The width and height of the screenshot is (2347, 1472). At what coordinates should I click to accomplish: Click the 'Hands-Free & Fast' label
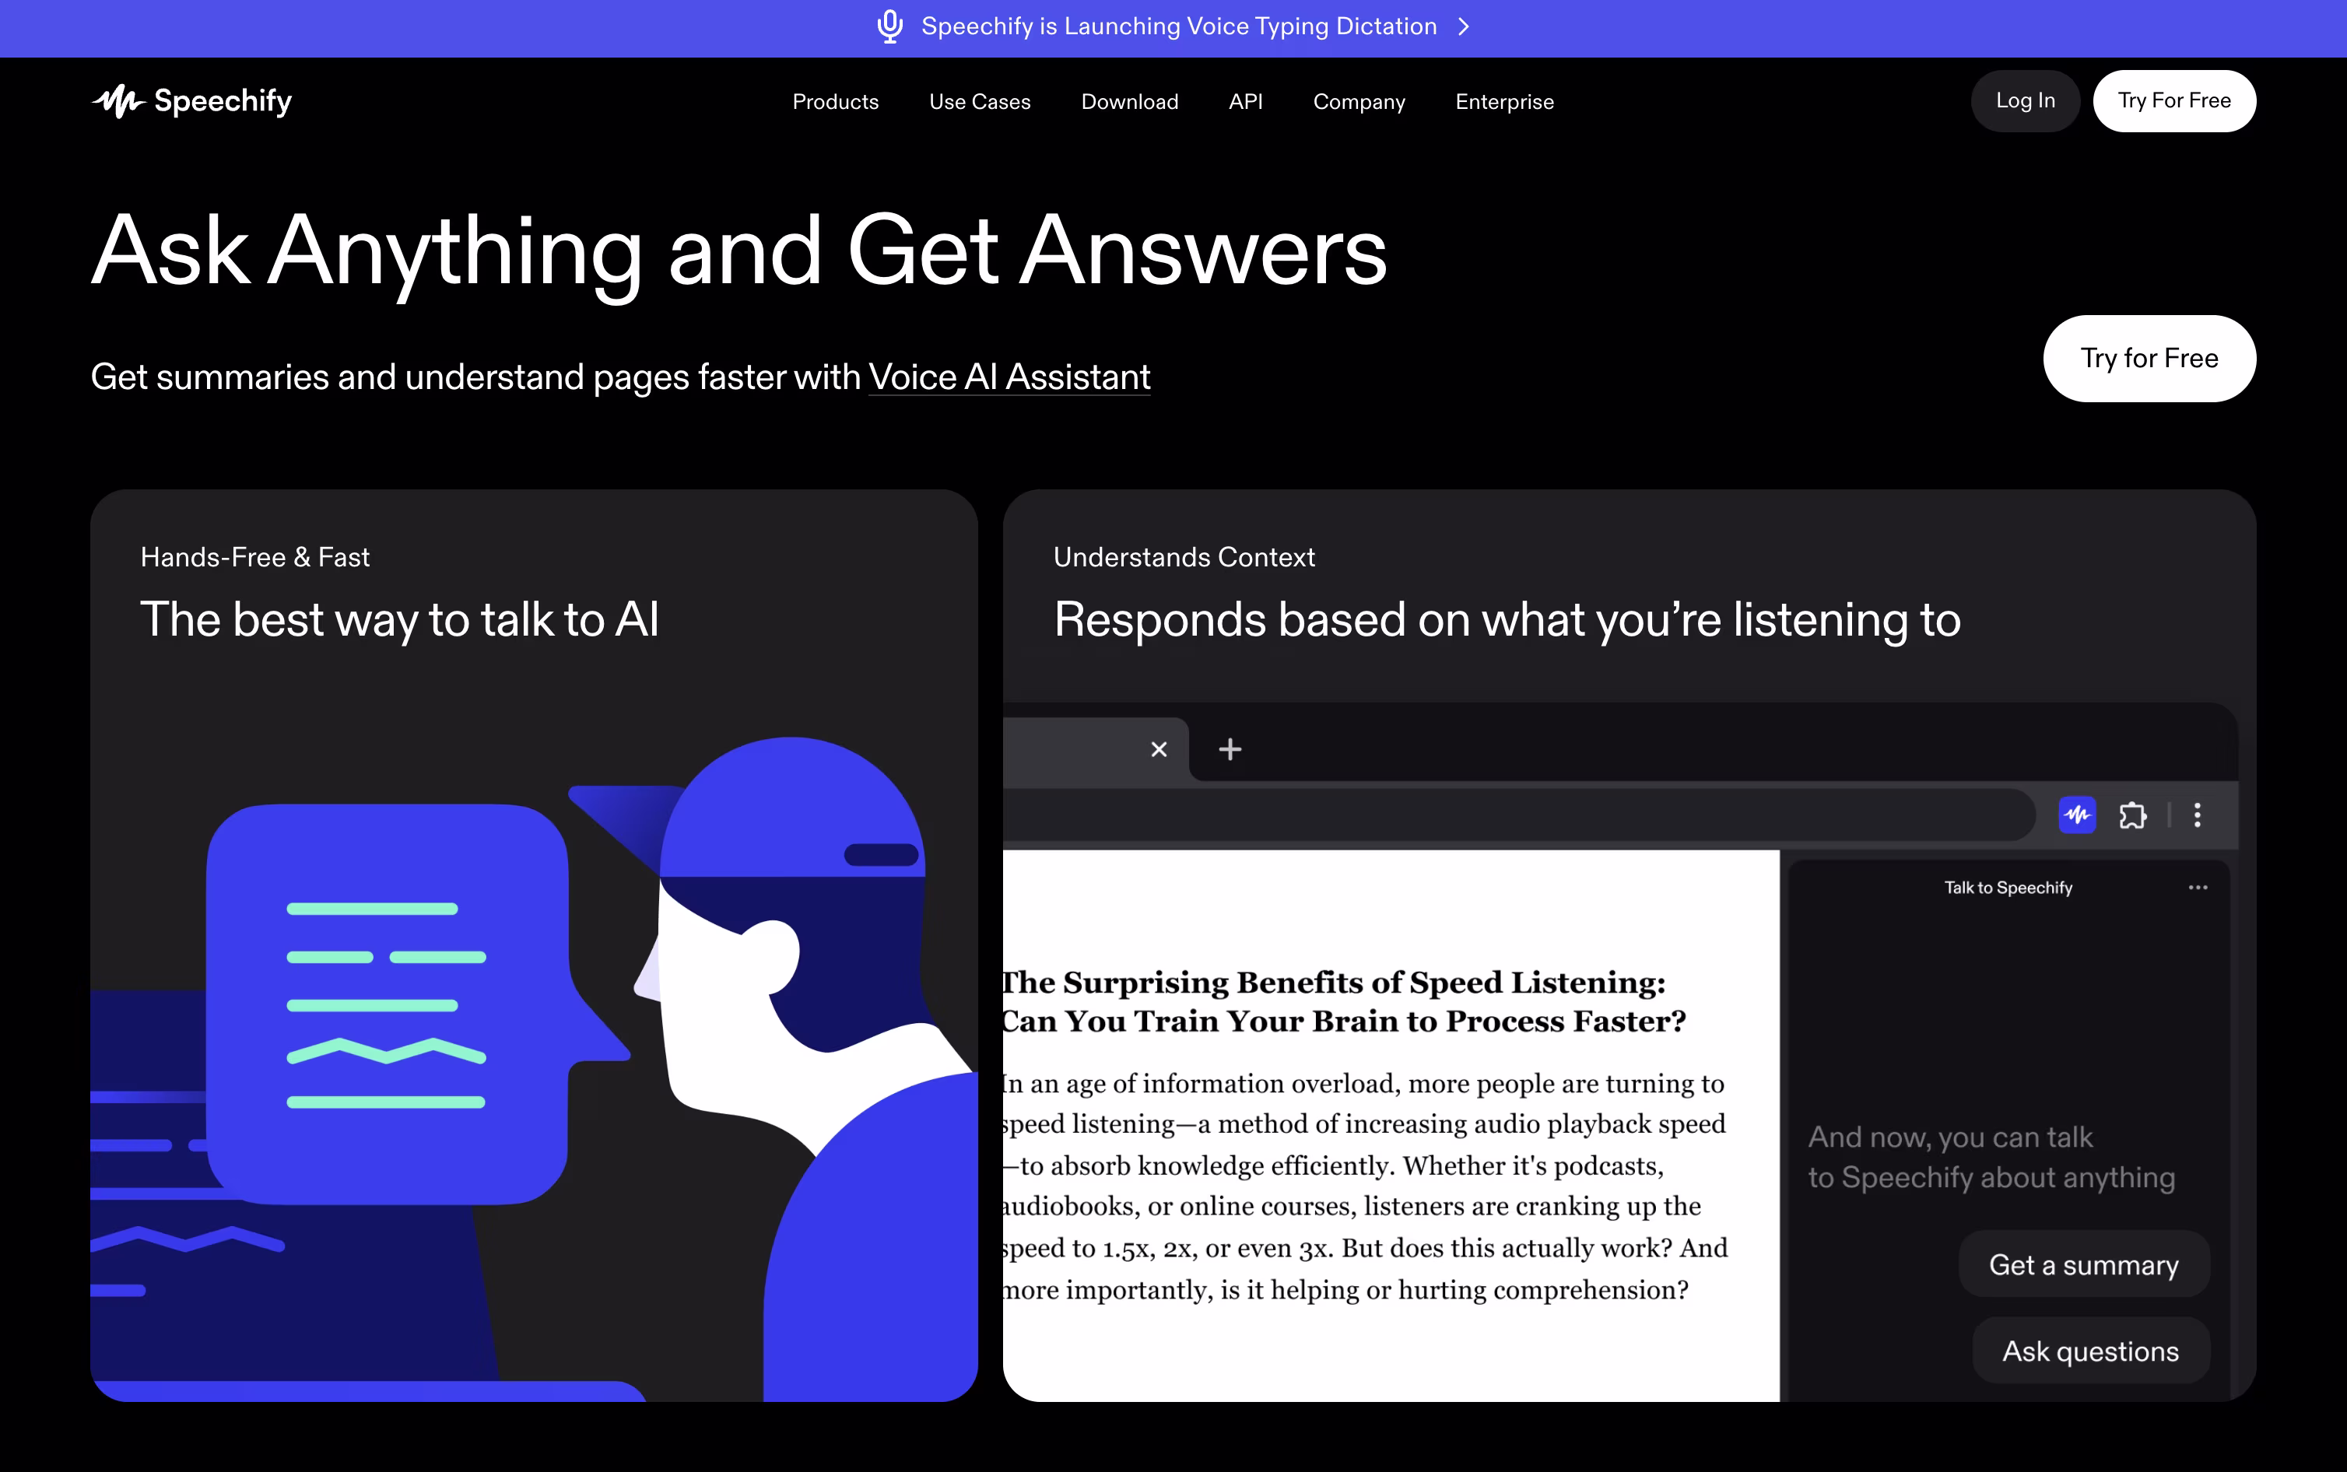[255, 558]
